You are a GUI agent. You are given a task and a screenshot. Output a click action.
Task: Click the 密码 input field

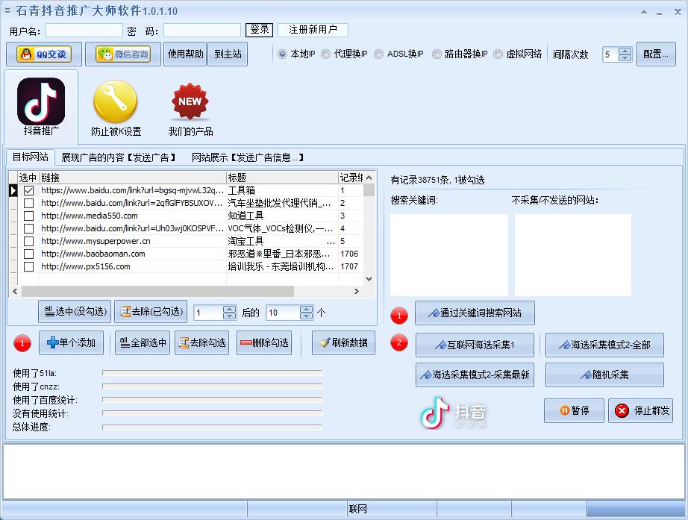click(202, 31)
